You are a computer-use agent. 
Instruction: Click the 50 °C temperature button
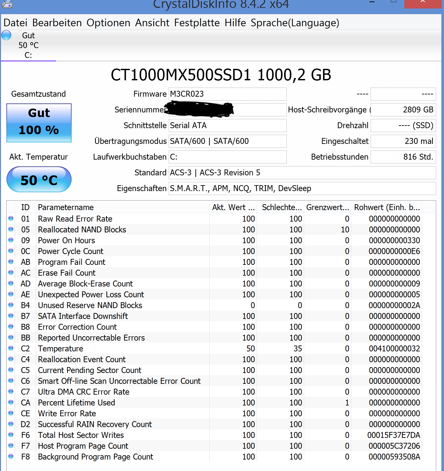39,180
